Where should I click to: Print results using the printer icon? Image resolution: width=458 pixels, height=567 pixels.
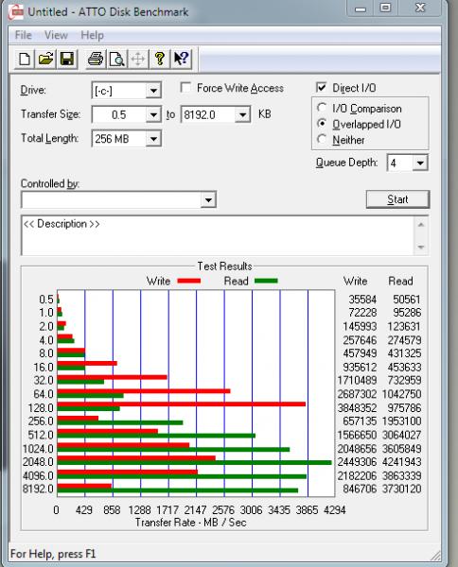pyautogui.click(x=96, y=59)
